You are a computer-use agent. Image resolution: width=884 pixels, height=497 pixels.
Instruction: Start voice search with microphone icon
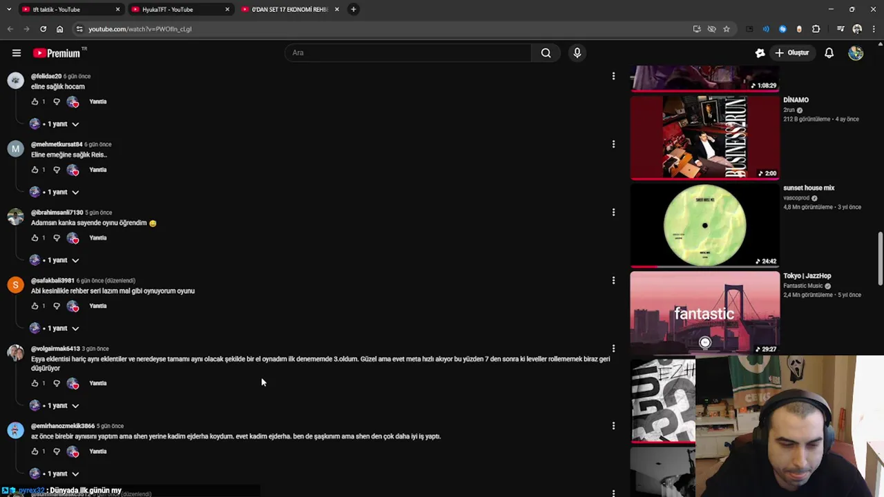click(577, 52)
